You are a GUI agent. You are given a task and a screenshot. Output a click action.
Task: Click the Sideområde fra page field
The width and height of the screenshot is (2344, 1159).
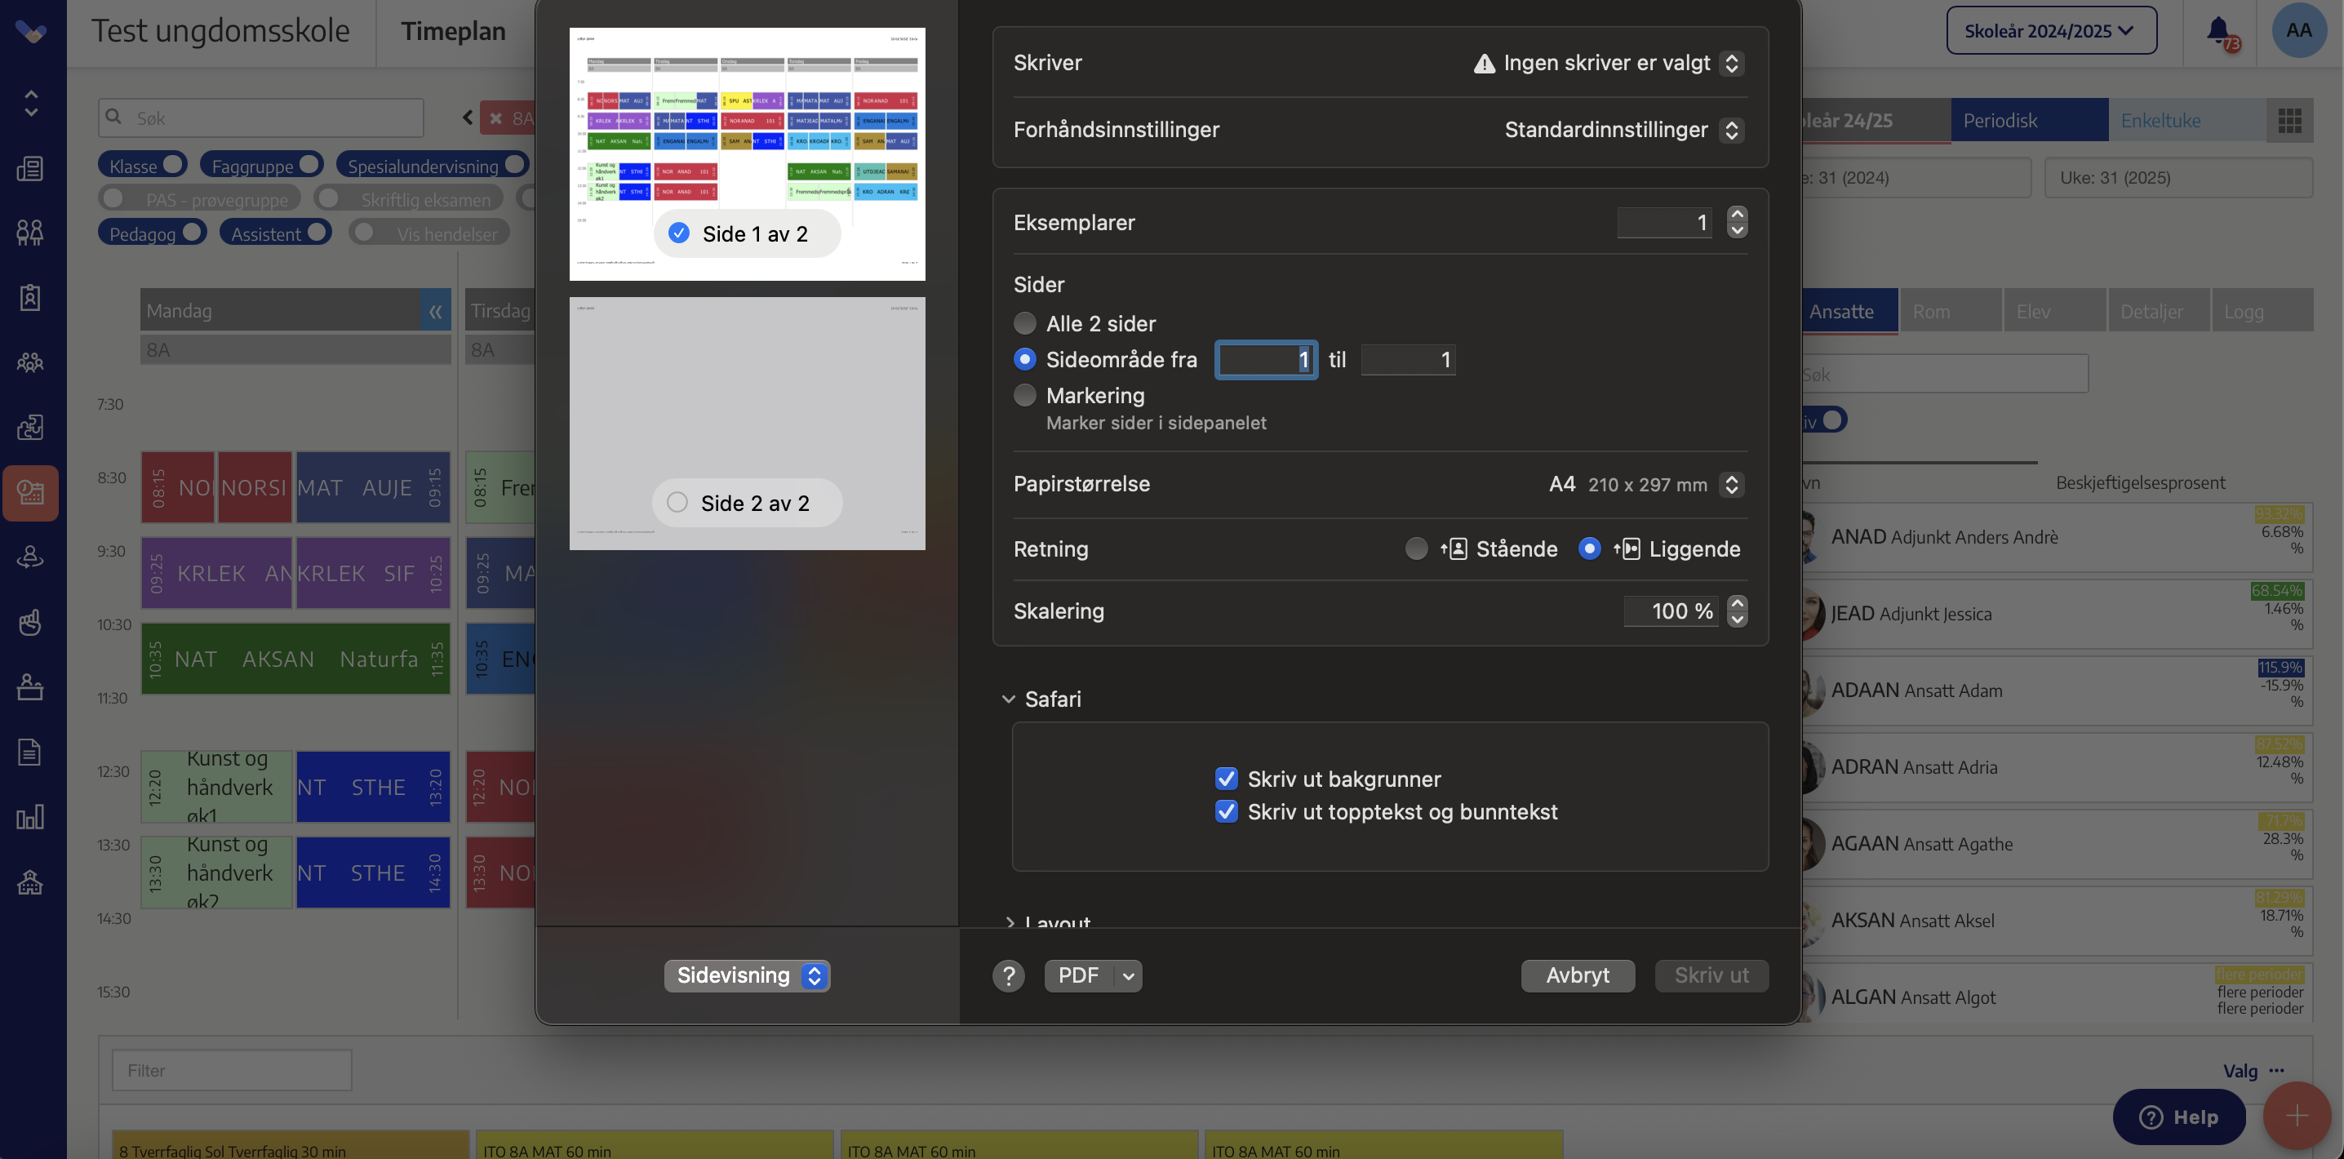coord(1266,359)
